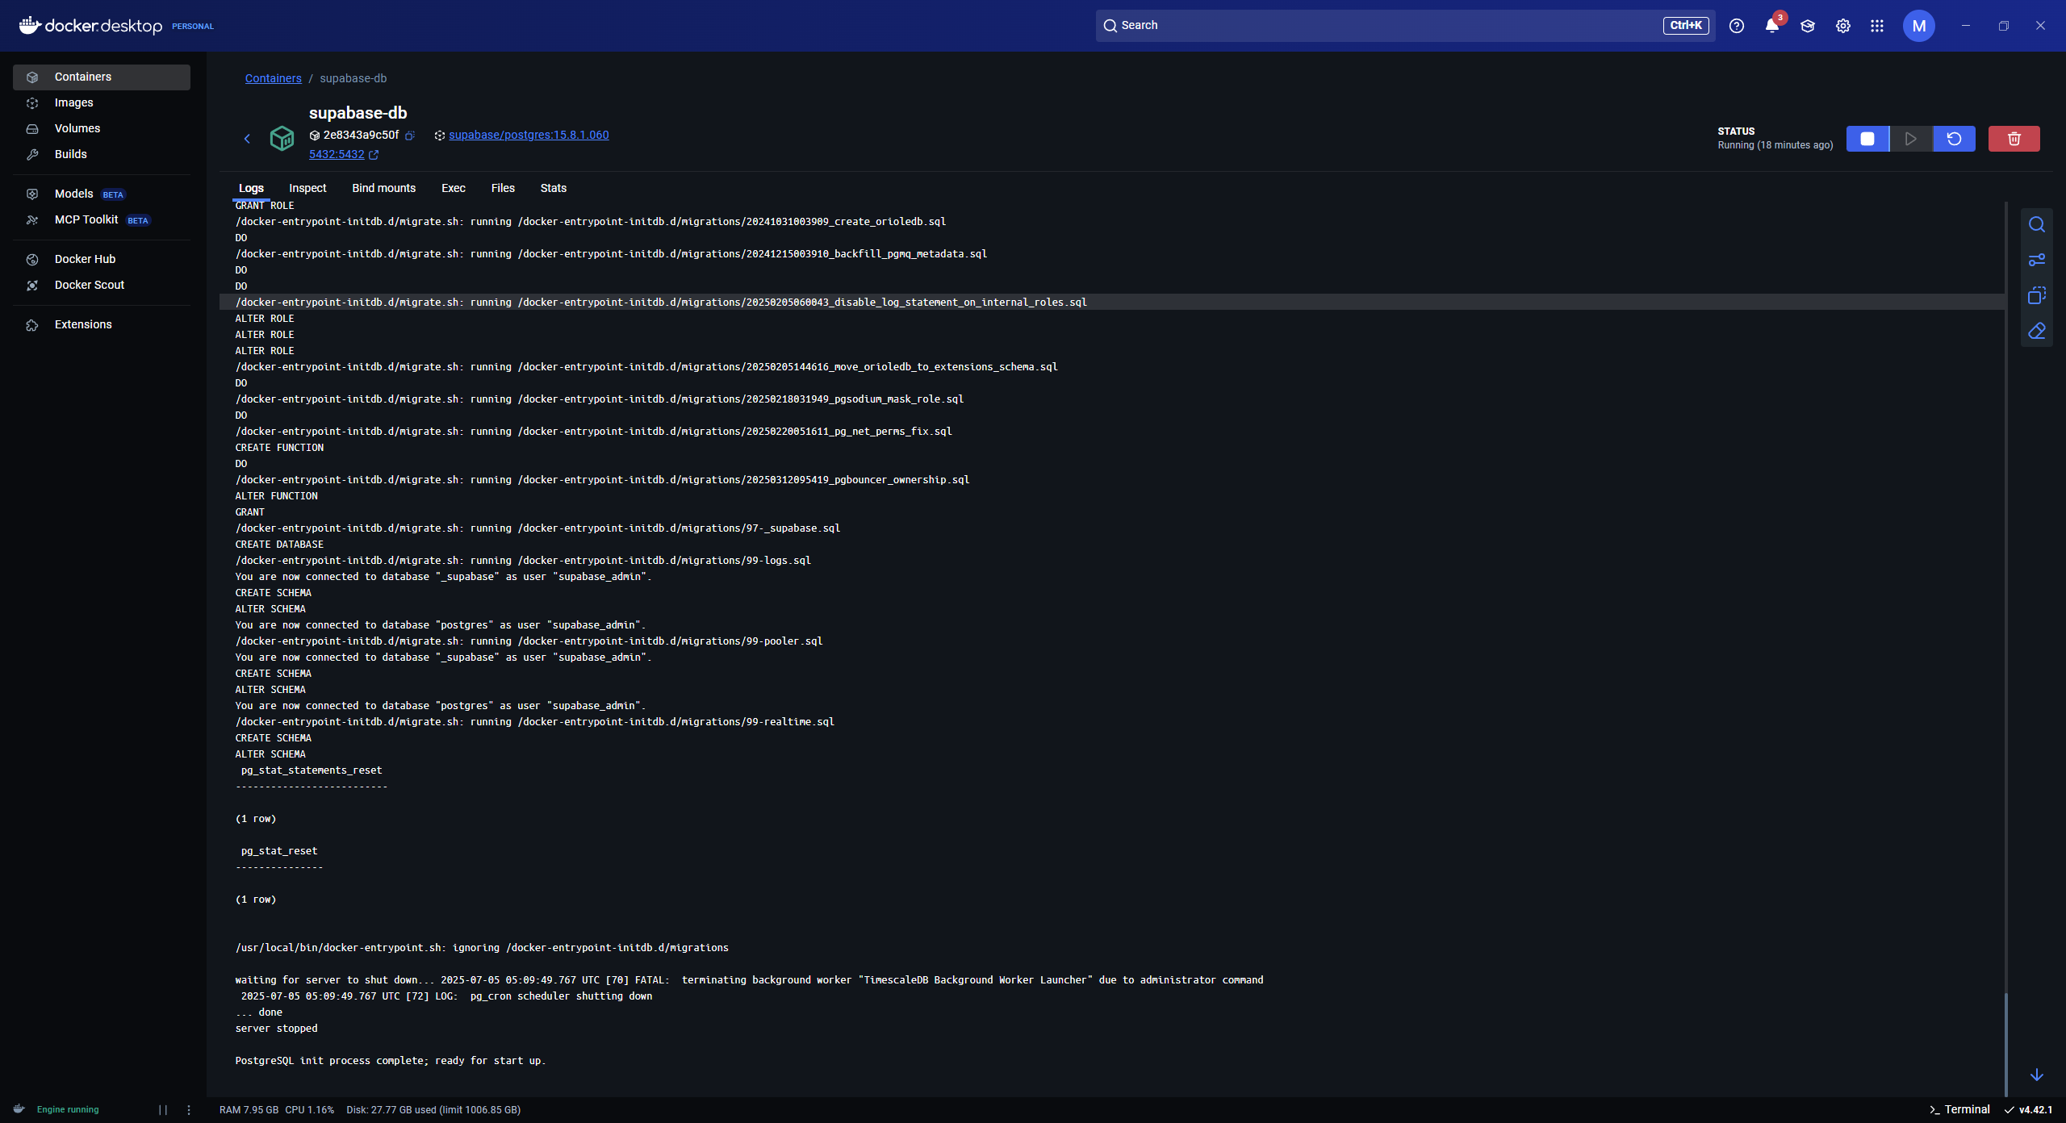Screen dimensions: 2066x1123
Task: Click the Containers breadcrumb link
Action: 273,78
